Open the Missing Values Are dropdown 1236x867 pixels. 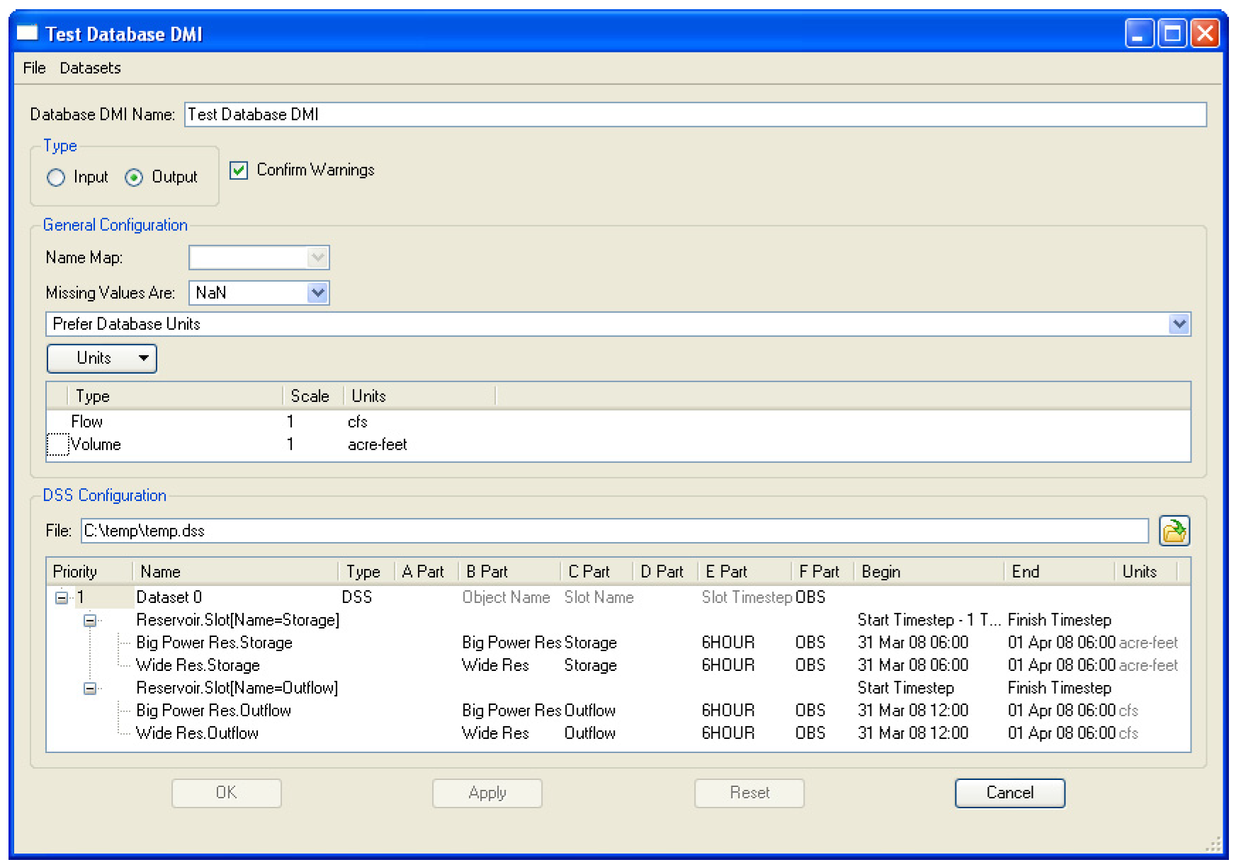317,293
